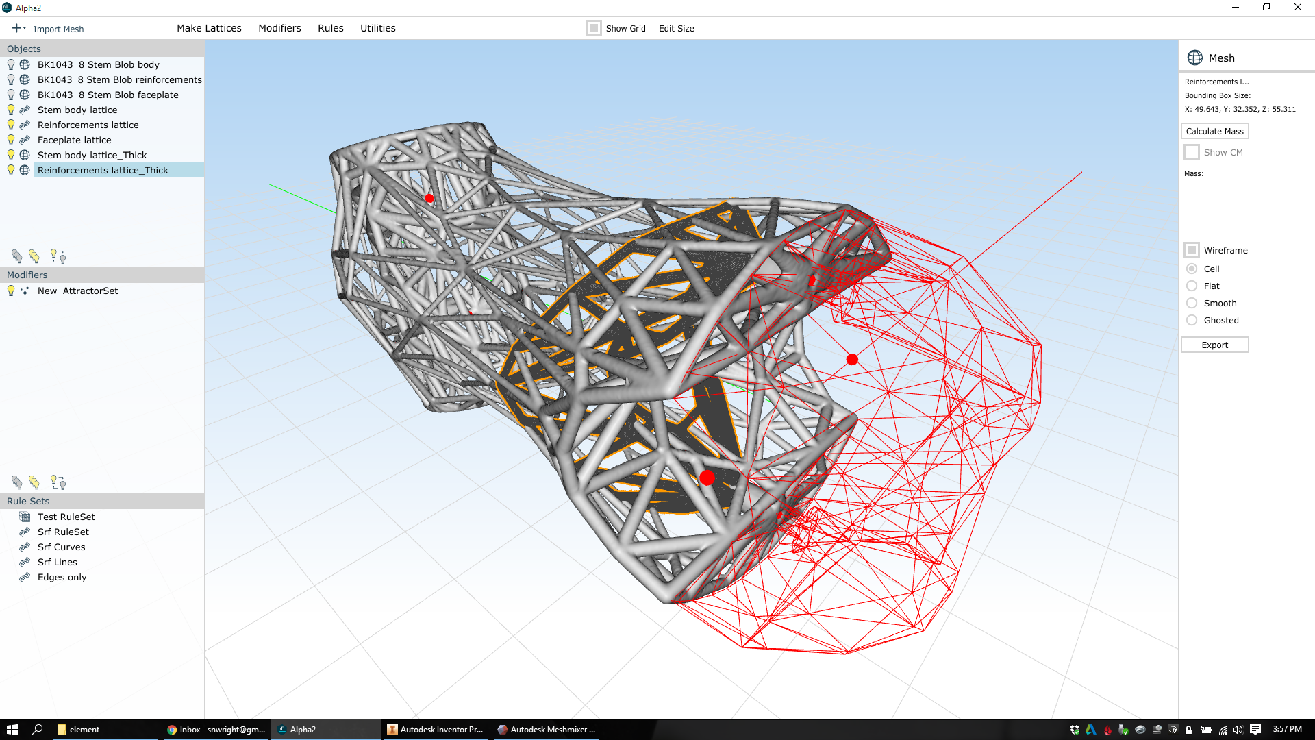Hide all modifiers with grey bulbs icon

coord(17,482)
